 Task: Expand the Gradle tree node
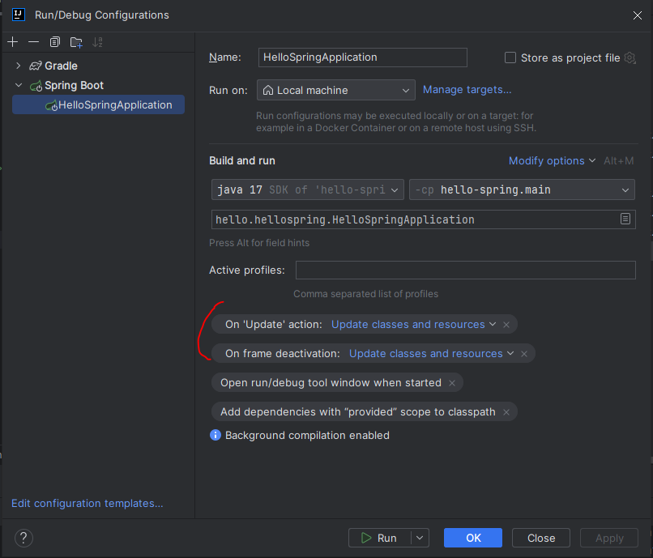coord(18,66)
